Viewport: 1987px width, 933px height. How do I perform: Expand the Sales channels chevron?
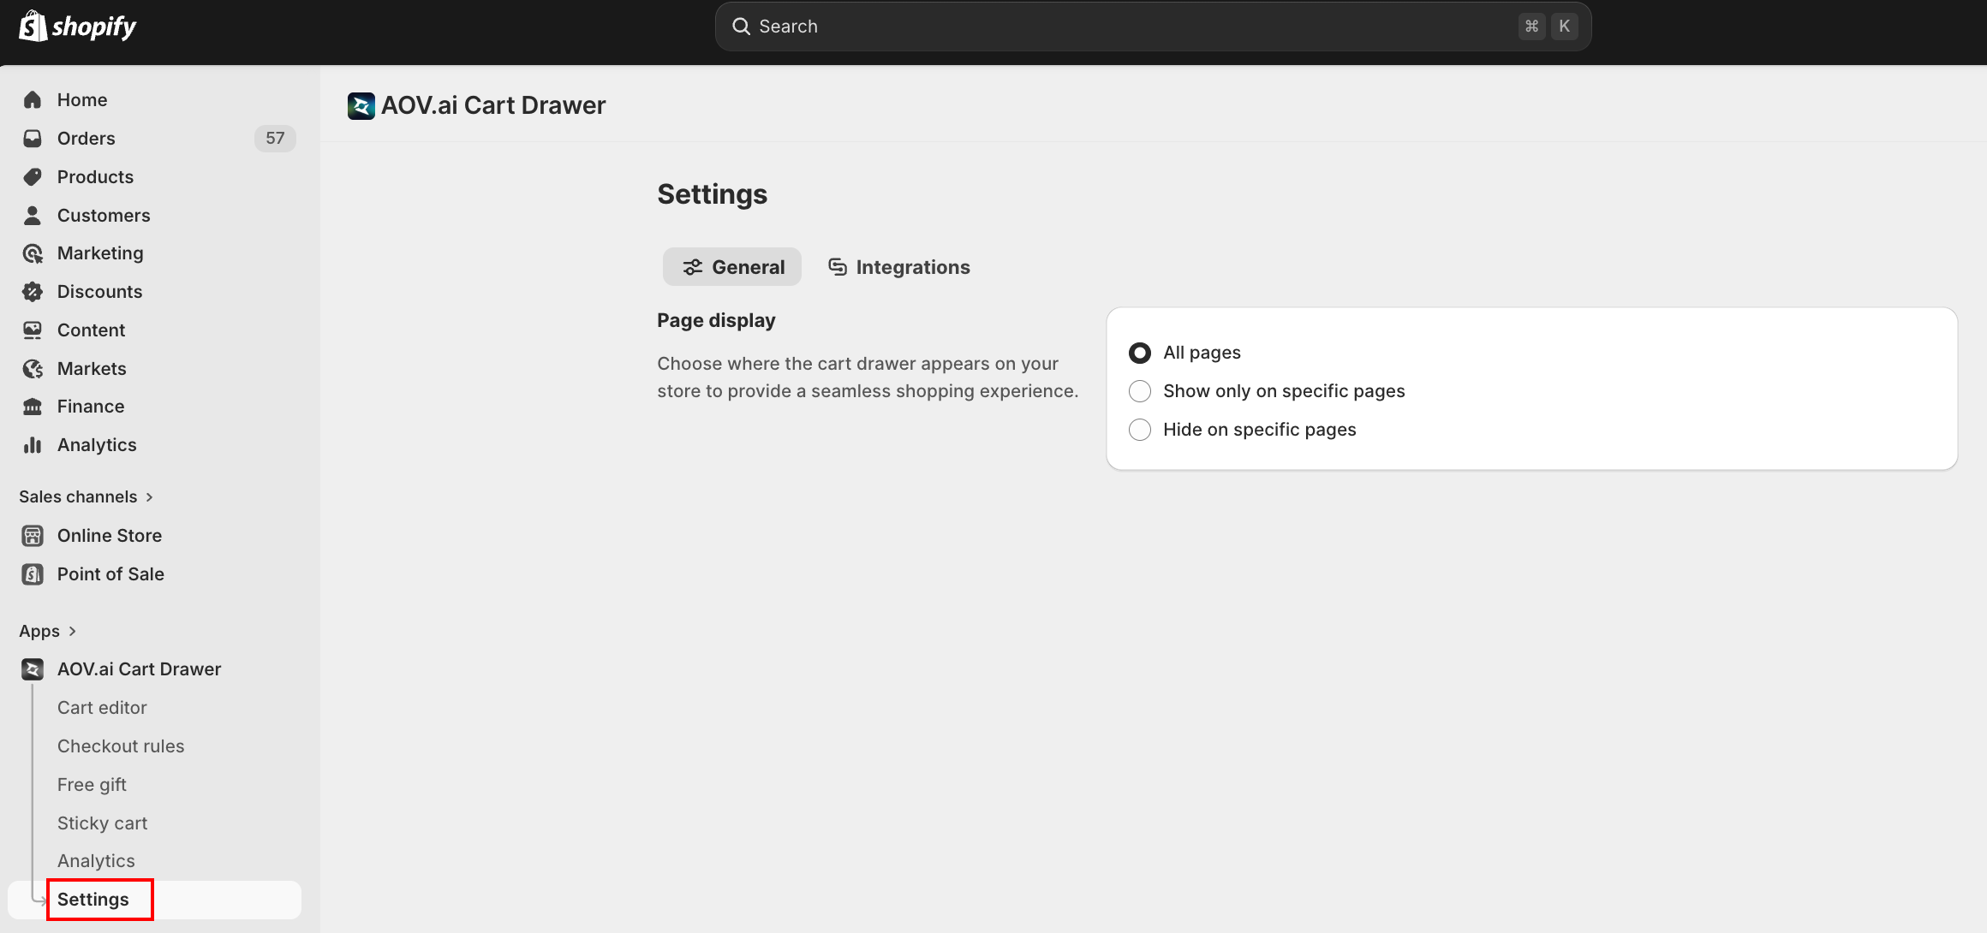point(150,497)
